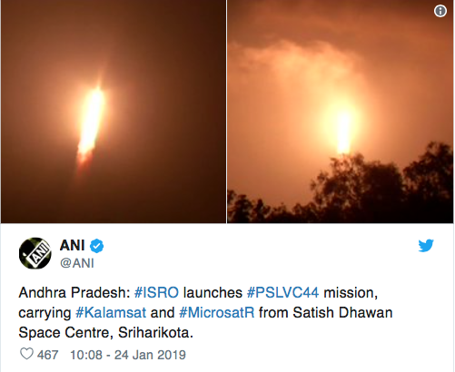The image size is (455, 372).
Task: Click the 467 likes count
Action: [48, 355]
